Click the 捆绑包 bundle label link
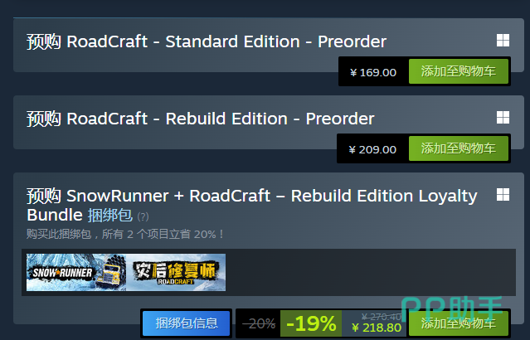 [109, 216]
